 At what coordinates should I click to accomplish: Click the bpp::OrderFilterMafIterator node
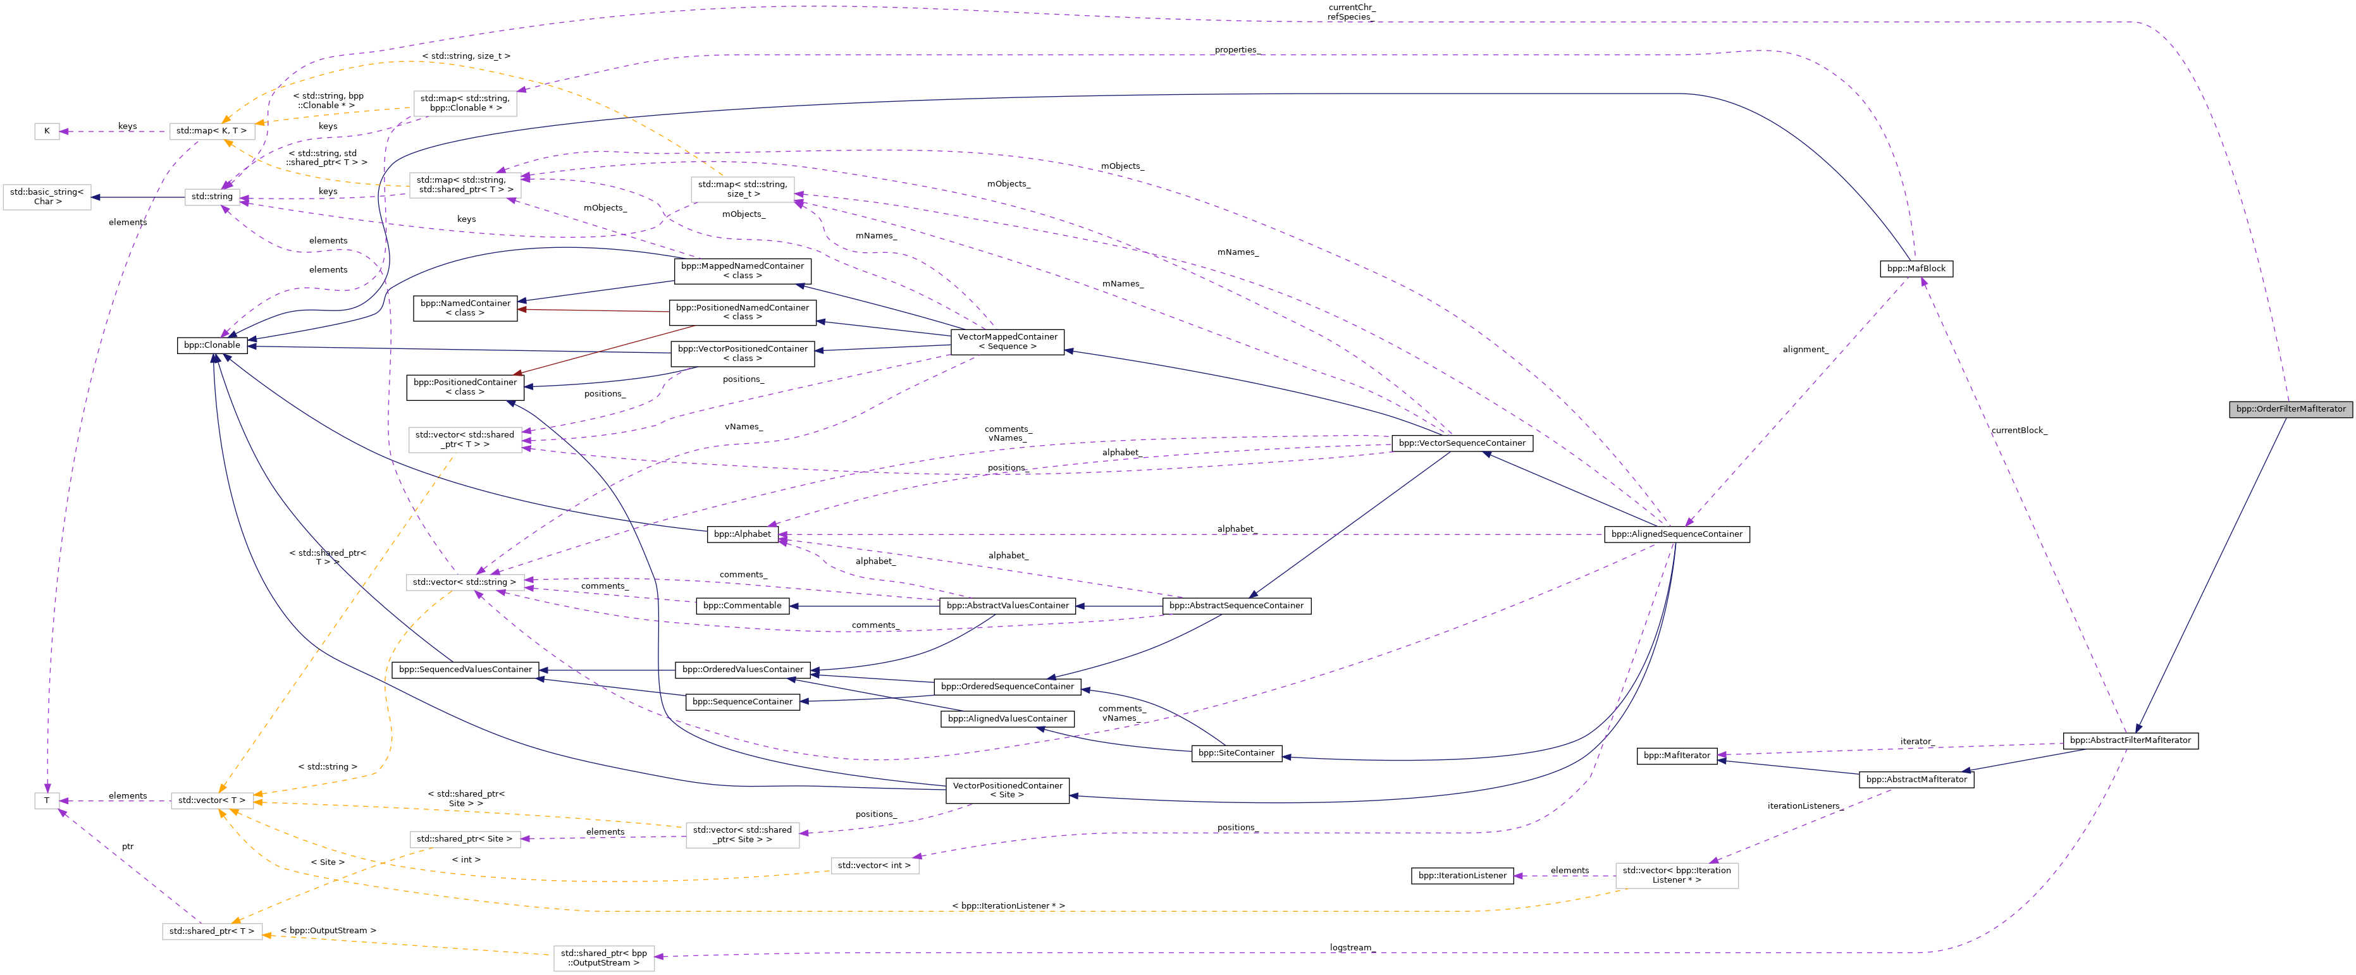point(2290,409)
